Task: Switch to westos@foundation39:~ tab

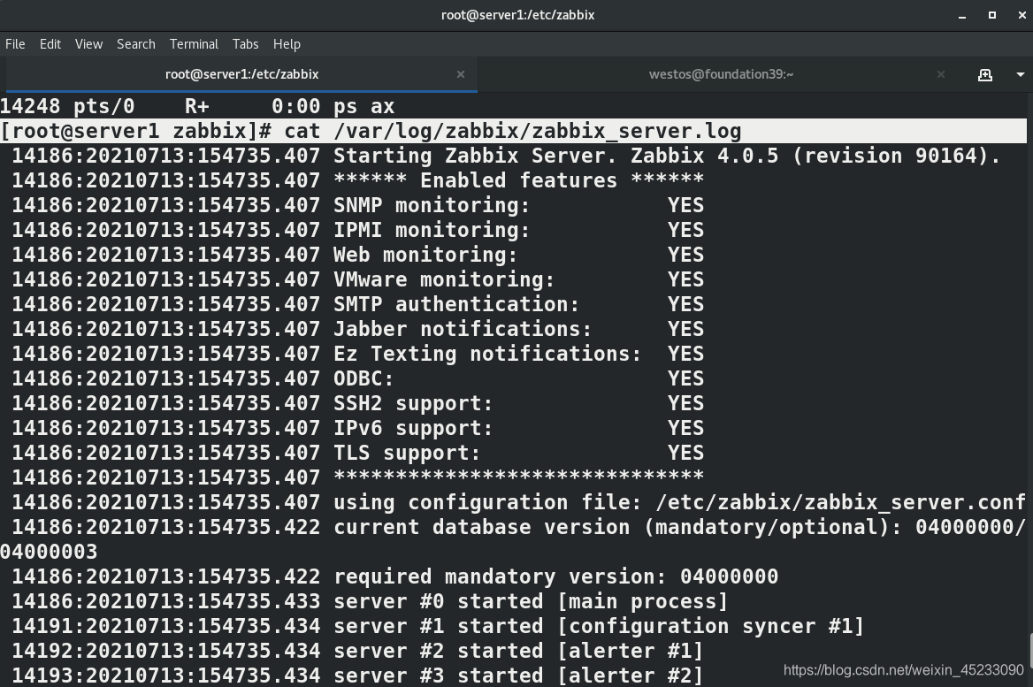Action: (721, 74)
